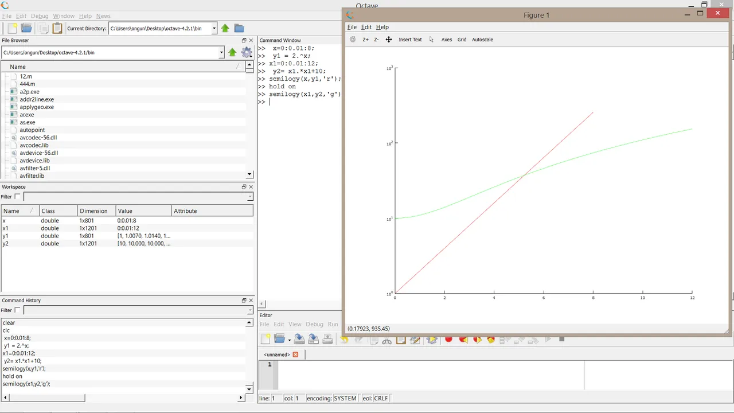Click the Editor's open-file folder icon
Viewport: 734px width, 413px height.
click(279, 339)
